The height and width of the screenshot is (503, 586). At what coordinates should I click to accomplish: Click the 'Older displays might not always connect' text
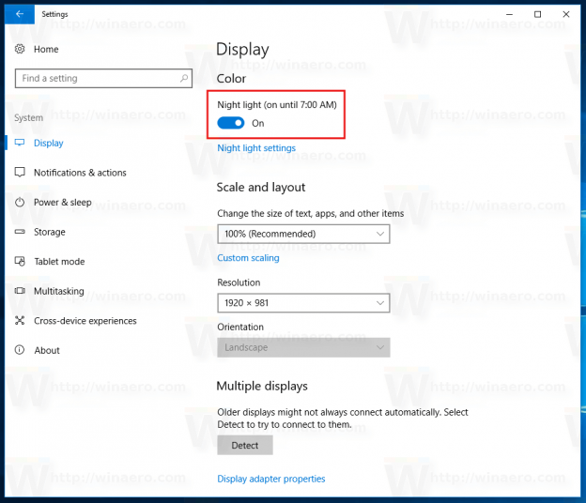click(343, 419)
